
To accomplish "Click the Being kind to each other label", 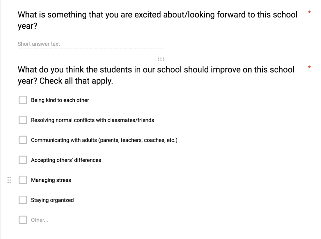I will coord(60,100).
